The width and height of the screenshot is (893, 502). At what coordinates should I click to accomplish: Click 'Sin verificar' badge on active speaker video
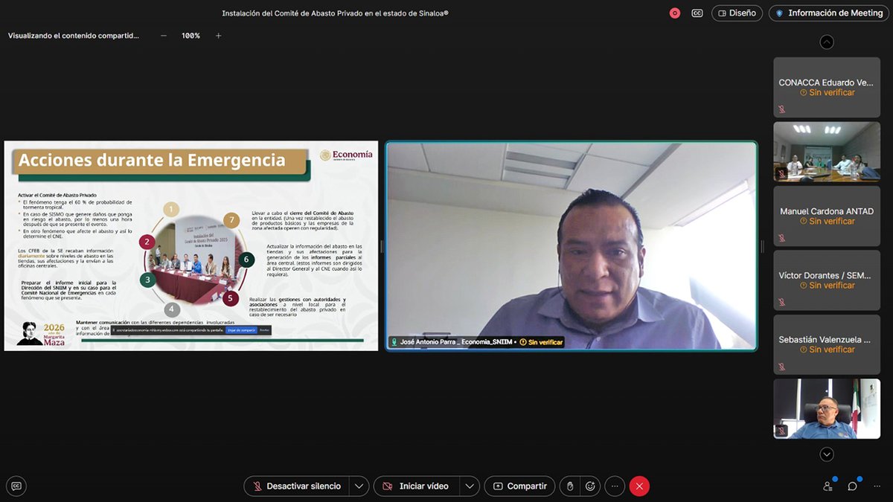pyautogui.click(x=541, y=342)
